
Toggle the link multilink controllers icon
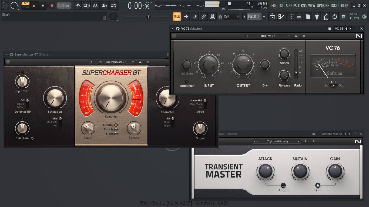tap(204, 16)
